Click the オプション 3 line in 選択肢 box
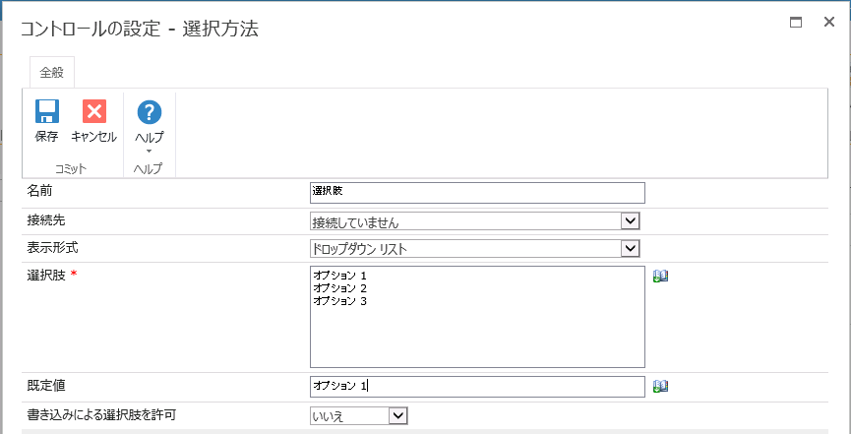 339,300
